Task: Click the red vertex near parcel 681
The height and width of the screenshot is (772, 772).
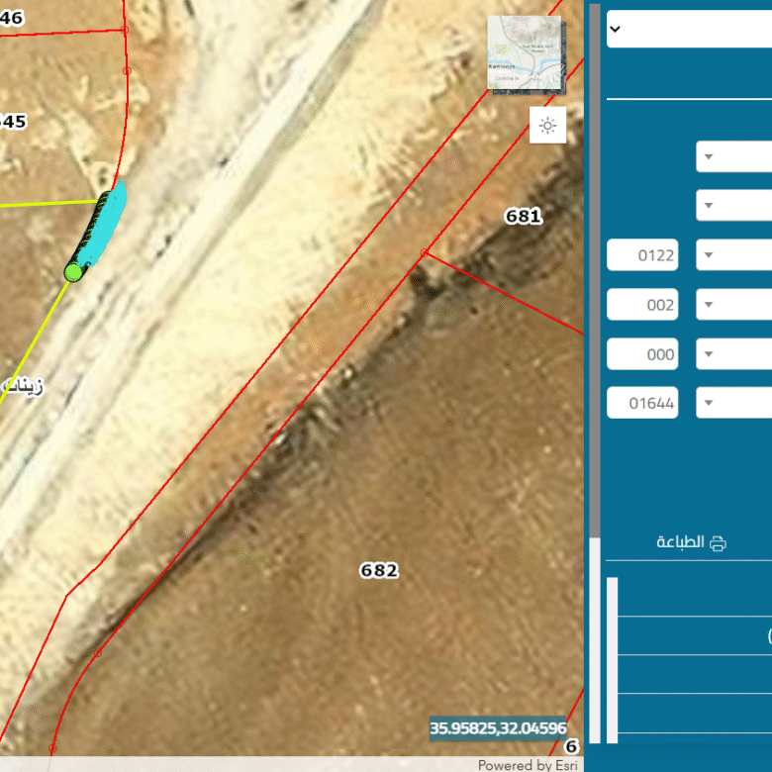Action: pyautogui.click(x=425, y=253)
